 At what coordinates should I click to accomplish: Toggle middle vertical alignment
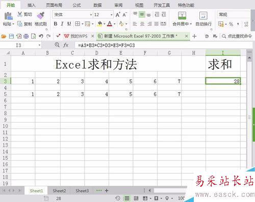click(142, 15)
